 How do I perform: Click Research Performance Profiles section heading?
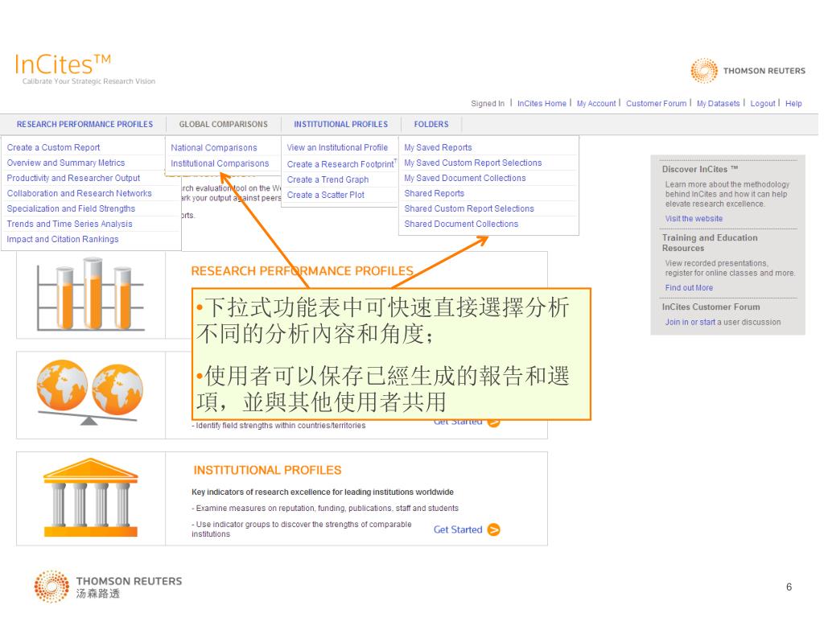tap(303, 271)
